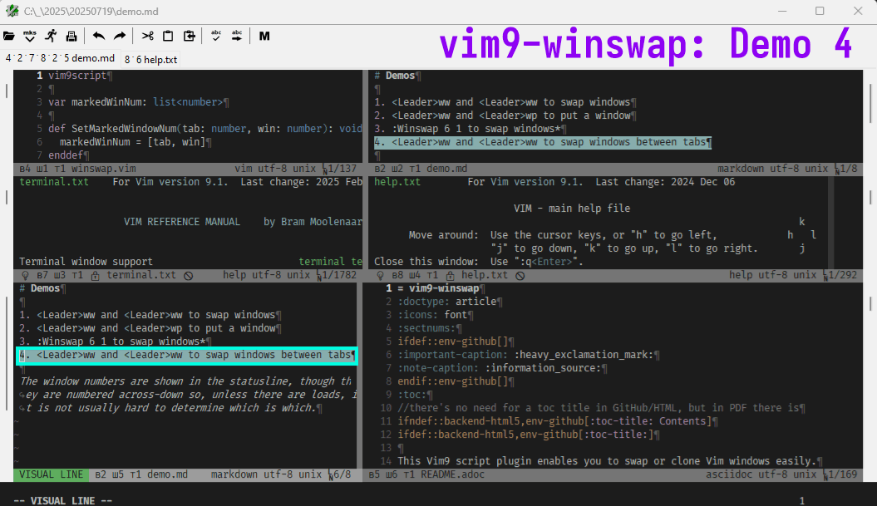
Task: Click 'Terminal window support' line
Action: (x=86, y=261)
